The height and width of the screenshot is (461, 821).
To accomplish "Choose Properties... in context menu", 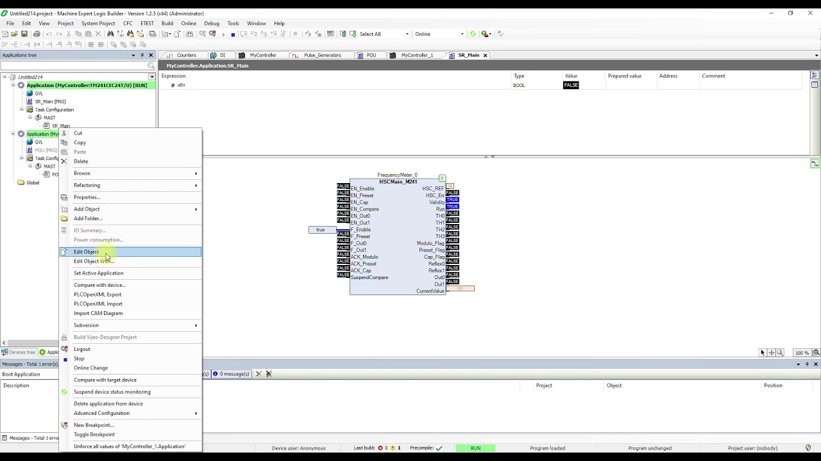I will 131,197.
